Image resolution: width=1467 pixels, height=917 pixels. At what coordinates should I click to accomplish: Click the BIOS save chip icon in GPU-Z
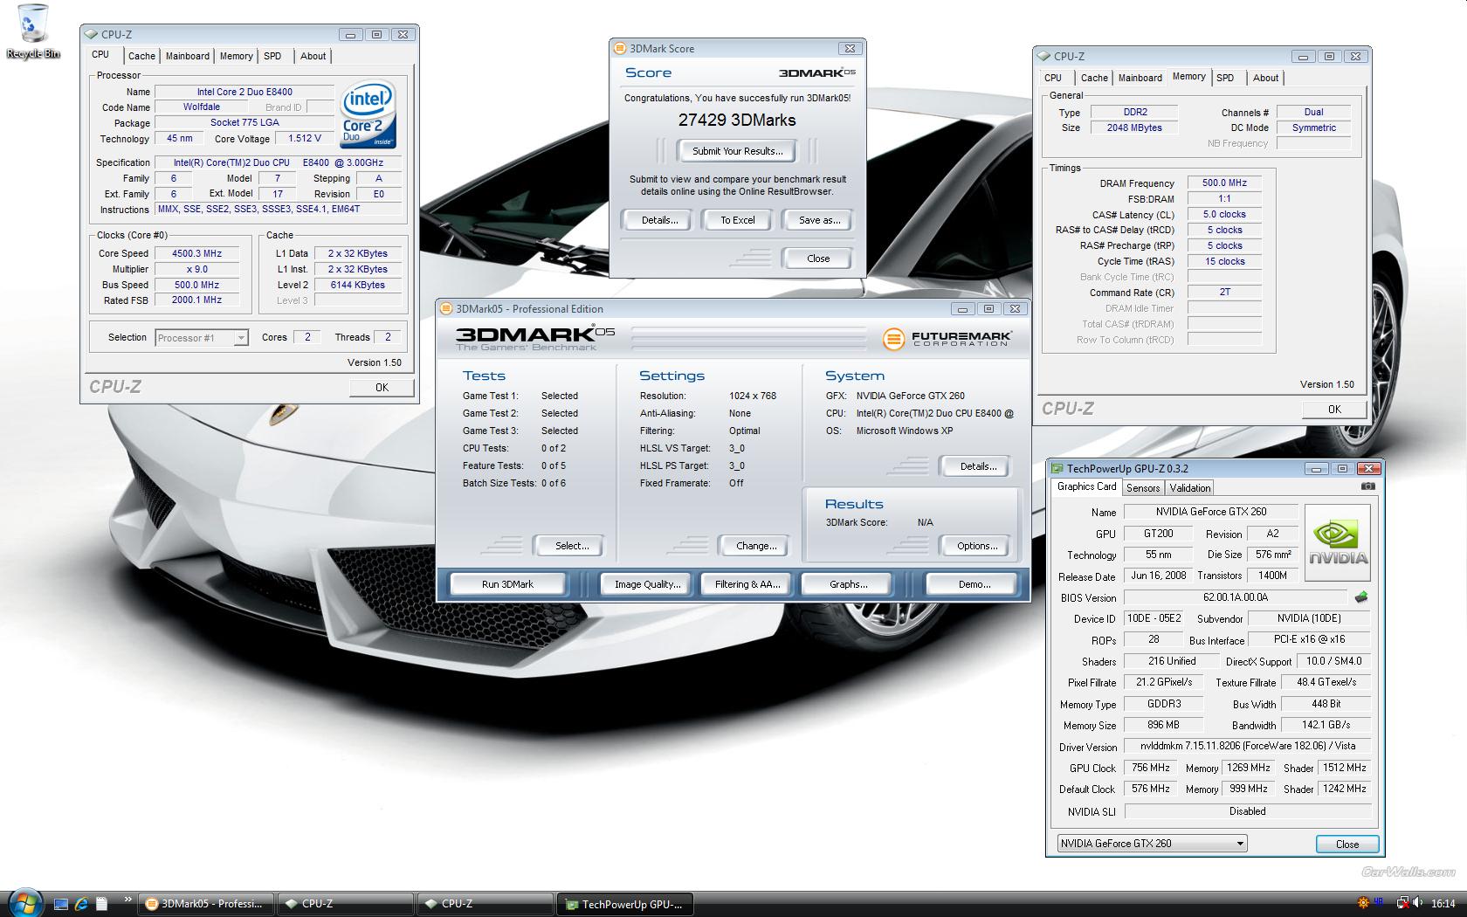(x=1360, y=598)
